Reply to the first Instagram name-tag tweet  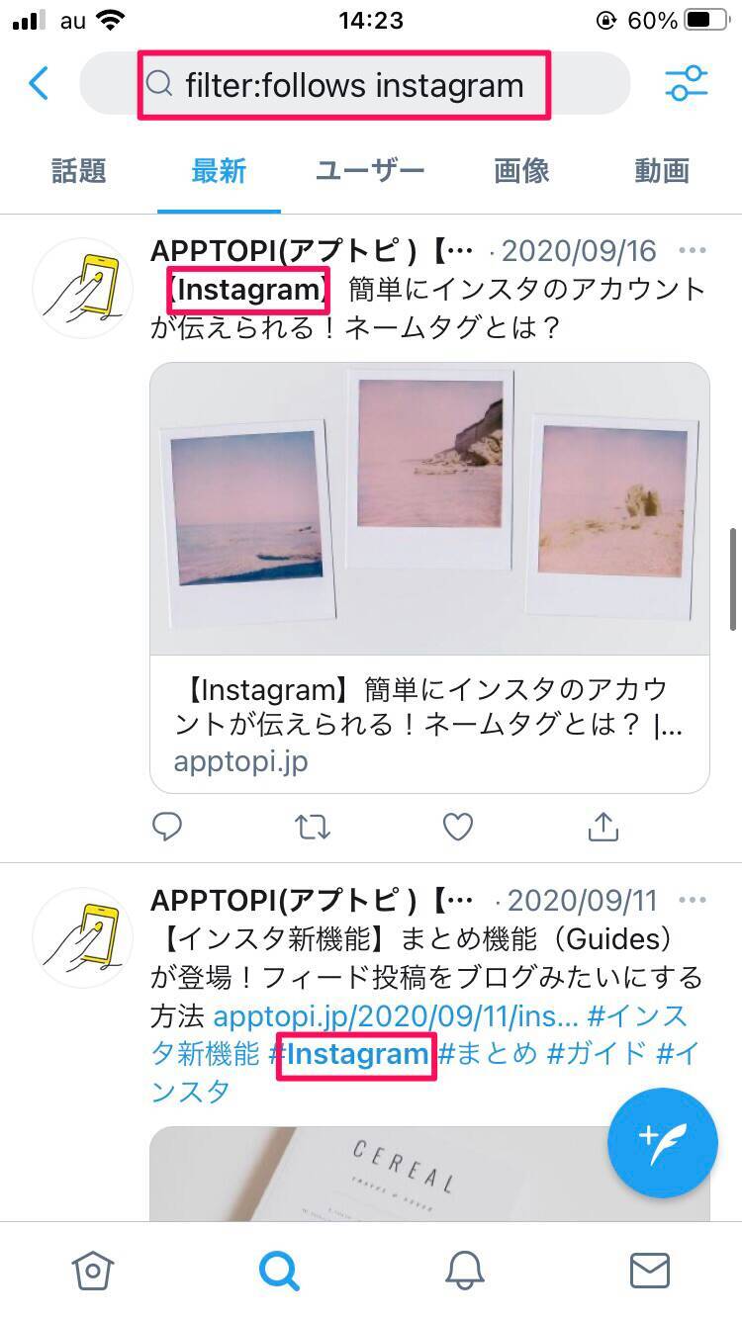[x=167, y=827]
